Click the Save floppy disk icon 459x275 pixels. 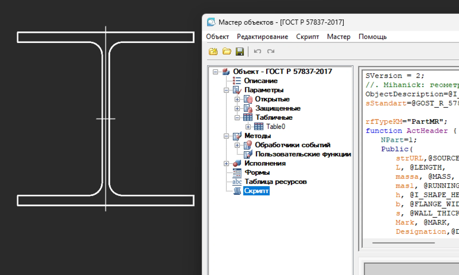[240, 51]
